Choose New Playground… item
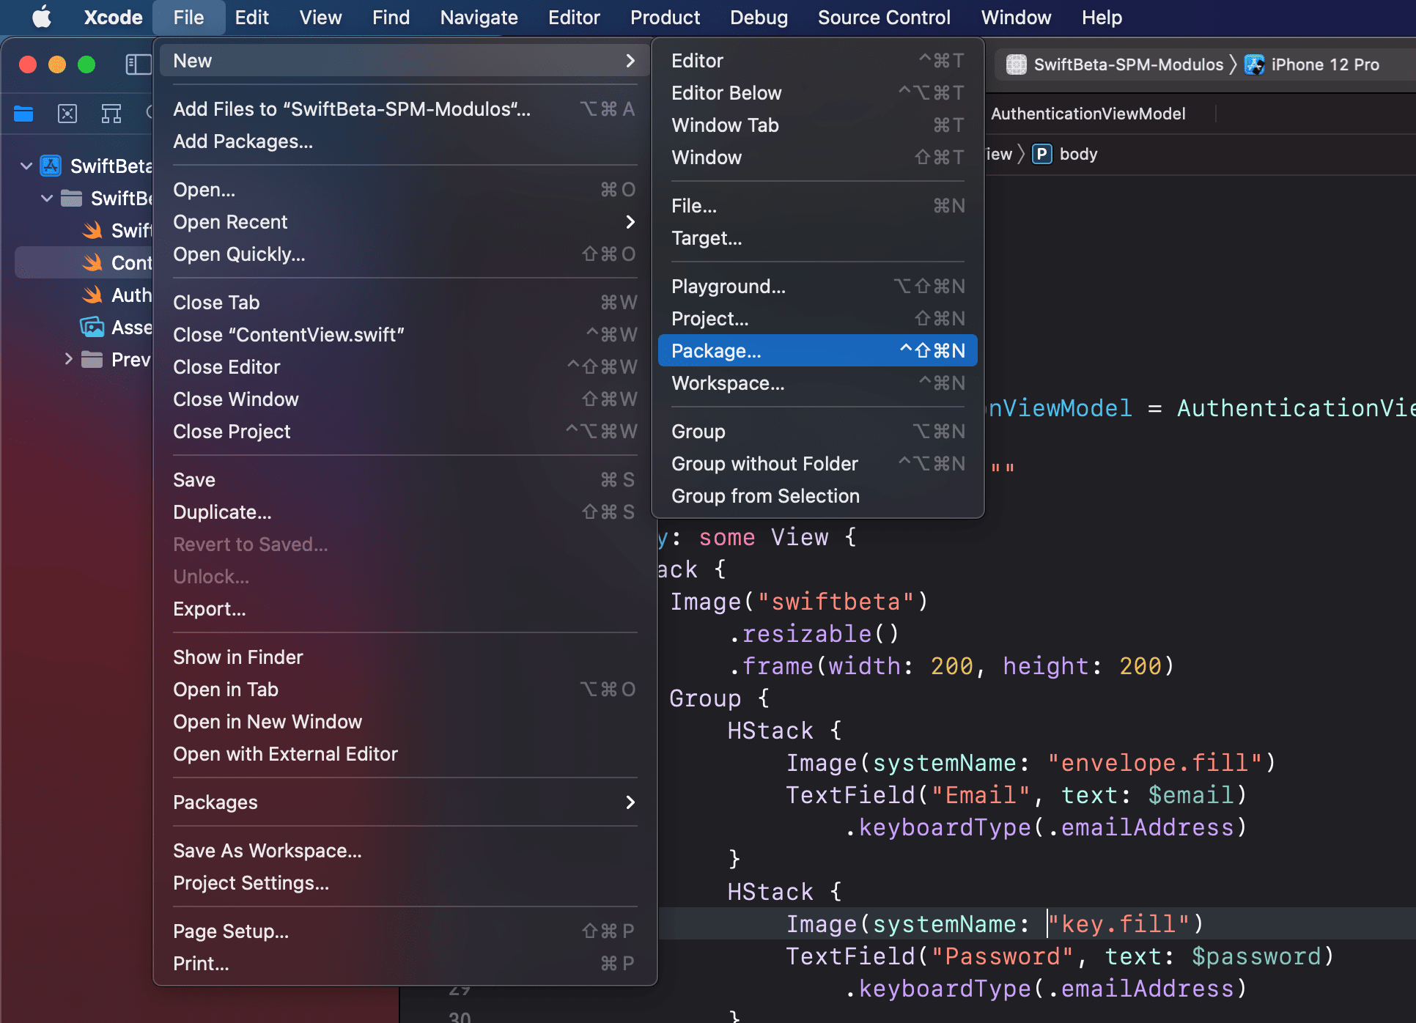 coord(818,287)
